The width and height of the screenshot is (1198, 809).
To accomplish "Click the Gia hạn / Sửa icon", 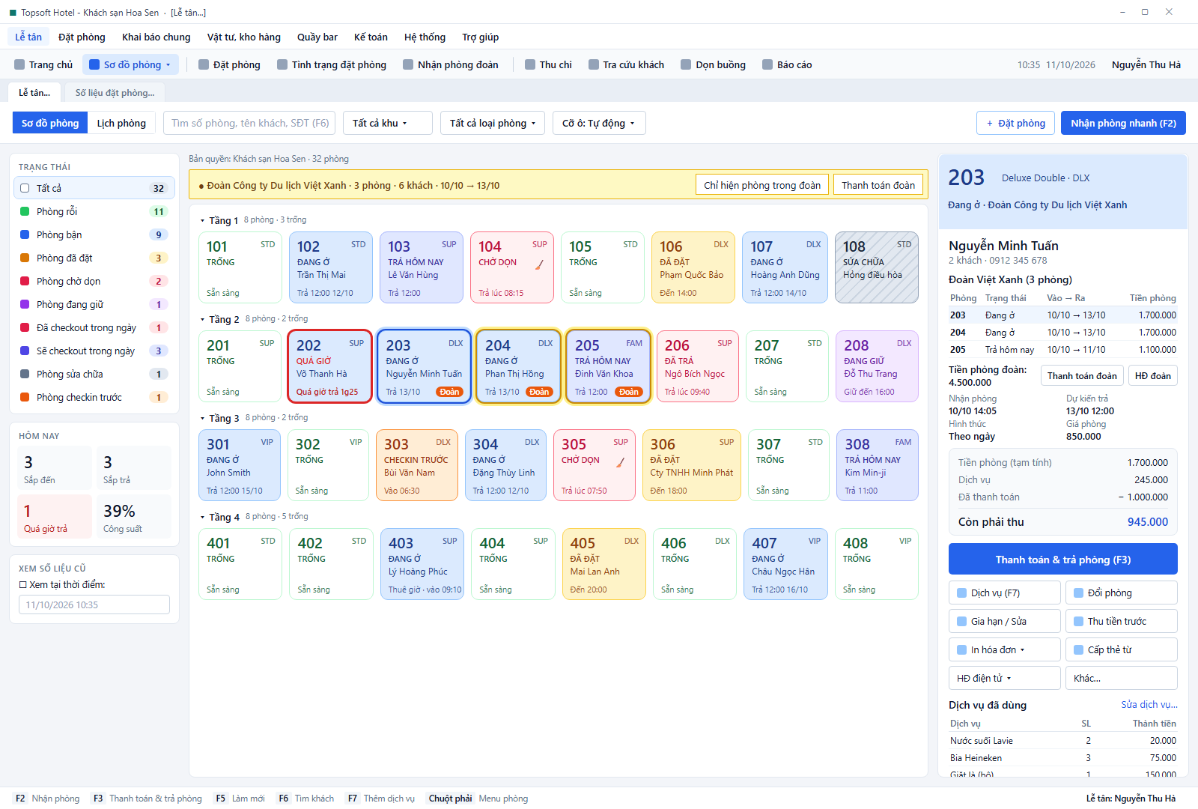I will pos(962,621).
